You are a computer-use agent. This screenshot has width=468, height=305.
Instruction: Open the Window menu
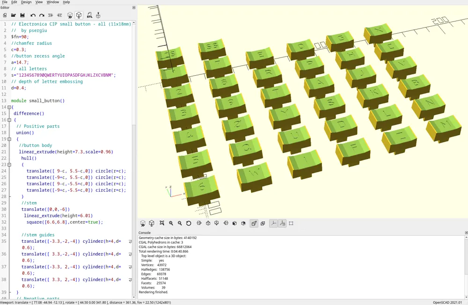(53, 2)
